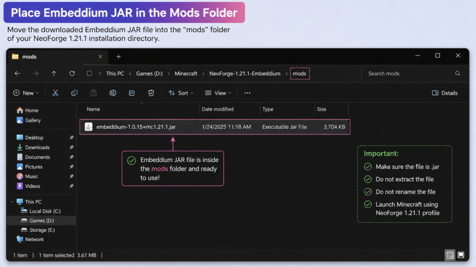Click the Forward navigation arrow
This screenshot has width=476, height=267.
click(35, 74)
